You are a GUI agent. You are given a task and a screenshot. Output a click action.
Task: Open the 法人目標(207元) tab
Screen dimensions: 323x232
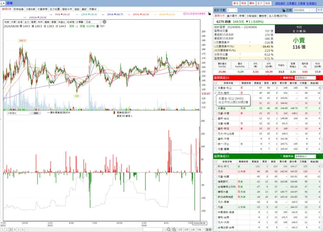(278, 16)
